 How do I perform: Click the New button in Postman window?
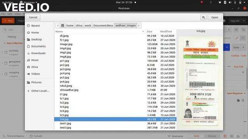(x=8, y=20)
